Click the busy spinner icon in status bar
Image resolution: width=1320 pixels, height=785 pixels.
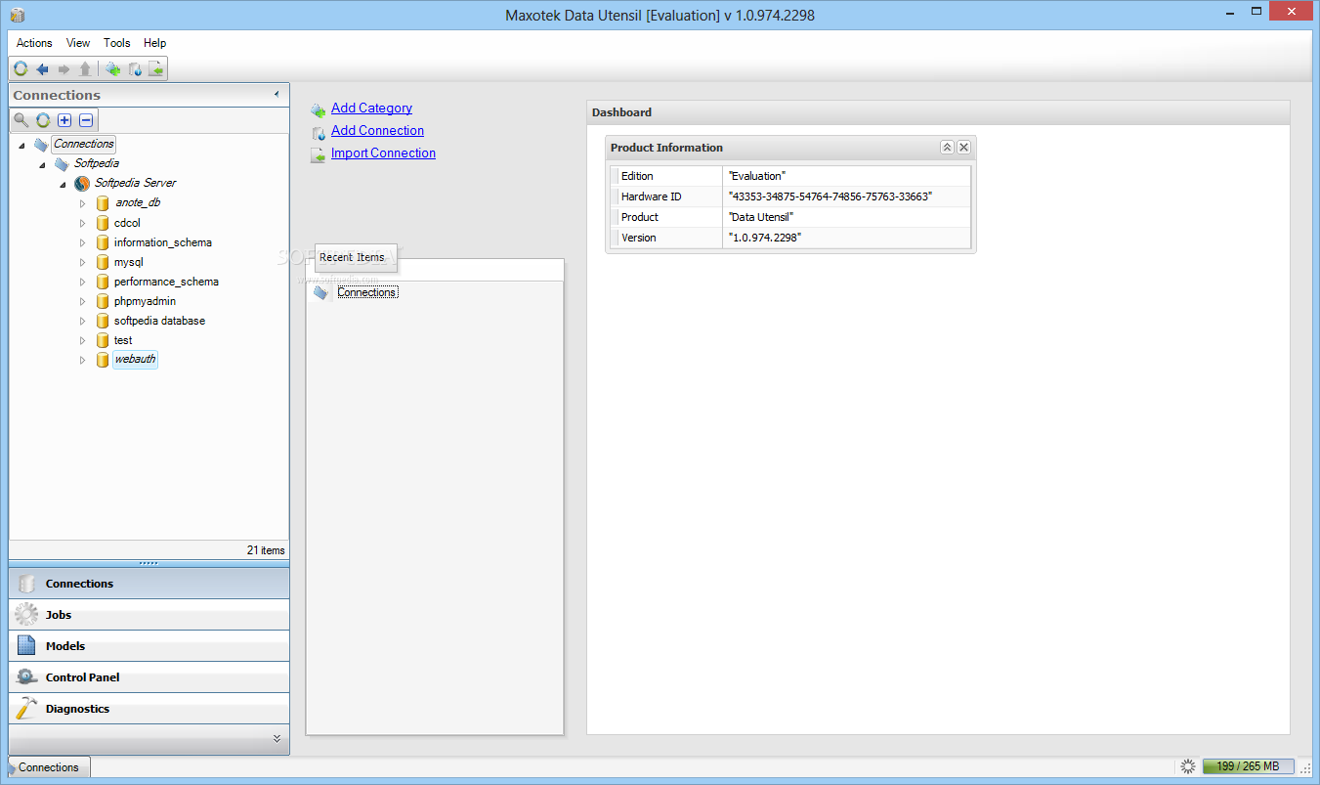pos(1188,766)
